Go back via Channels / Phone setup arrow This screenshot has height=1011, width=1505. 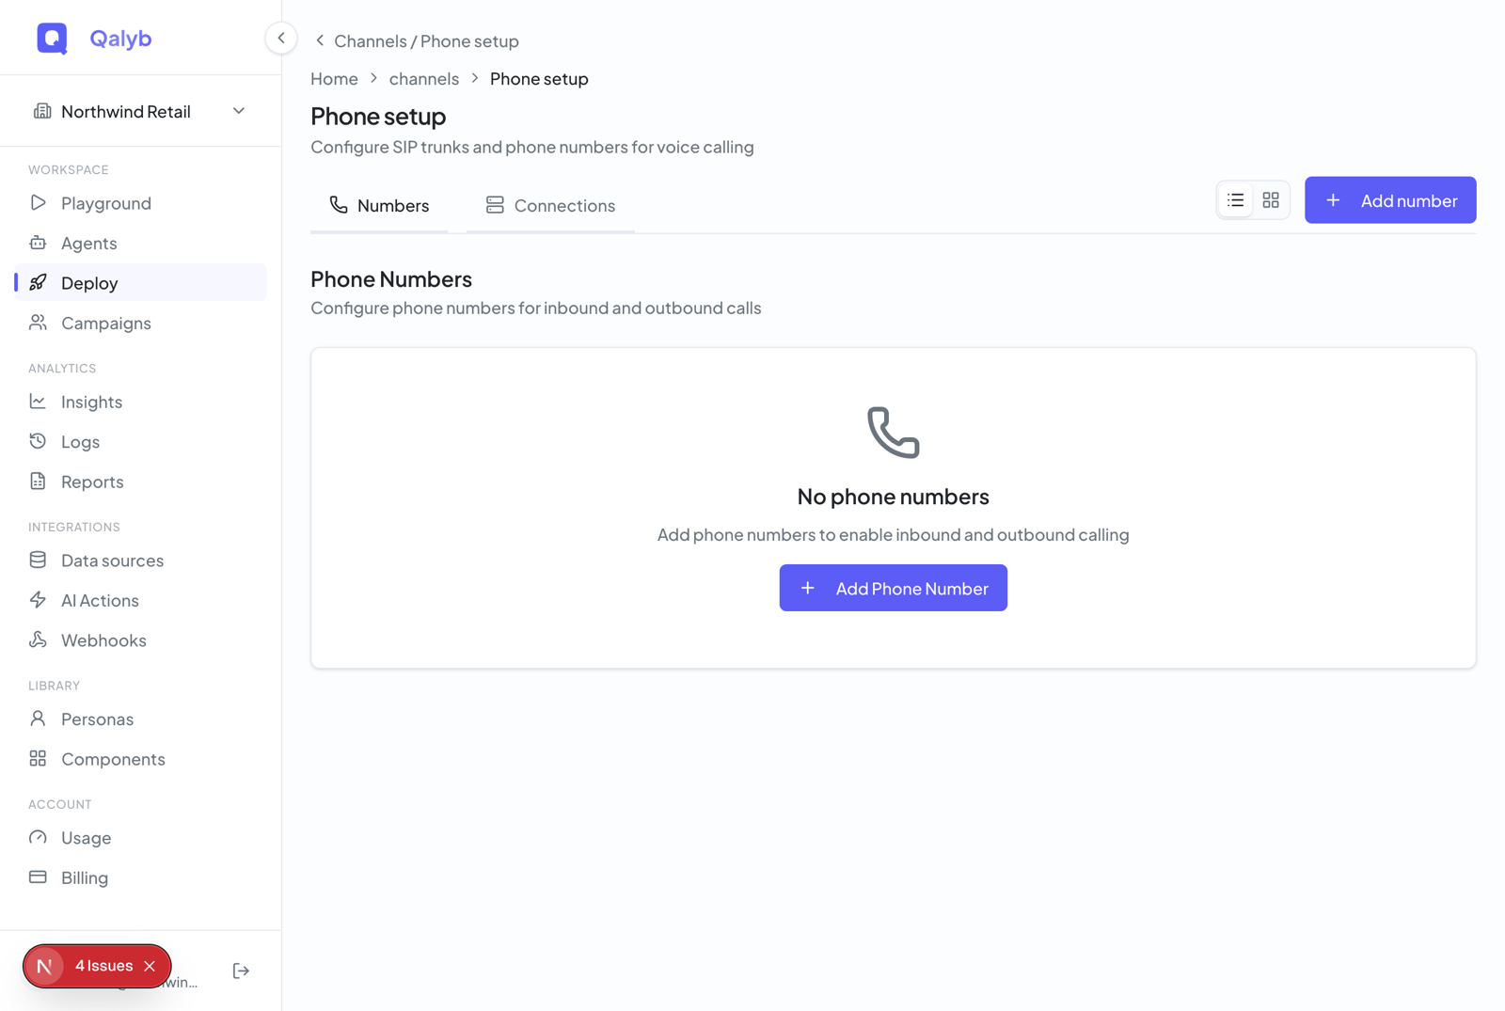point(320,40)
